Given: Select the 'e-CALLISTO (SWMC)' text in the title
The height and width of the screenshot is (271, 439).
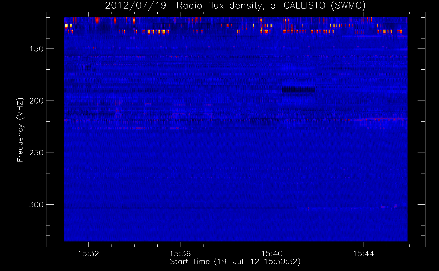Looking at the screenshot, I should pos(318,6).
